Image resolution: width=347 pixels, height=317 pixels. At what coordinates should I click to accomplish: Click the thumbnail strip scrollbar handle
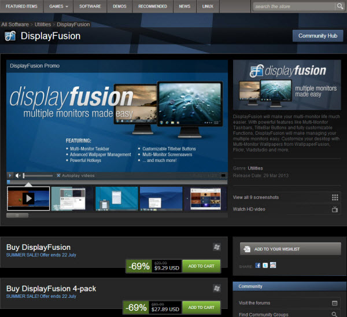(17, 215)
